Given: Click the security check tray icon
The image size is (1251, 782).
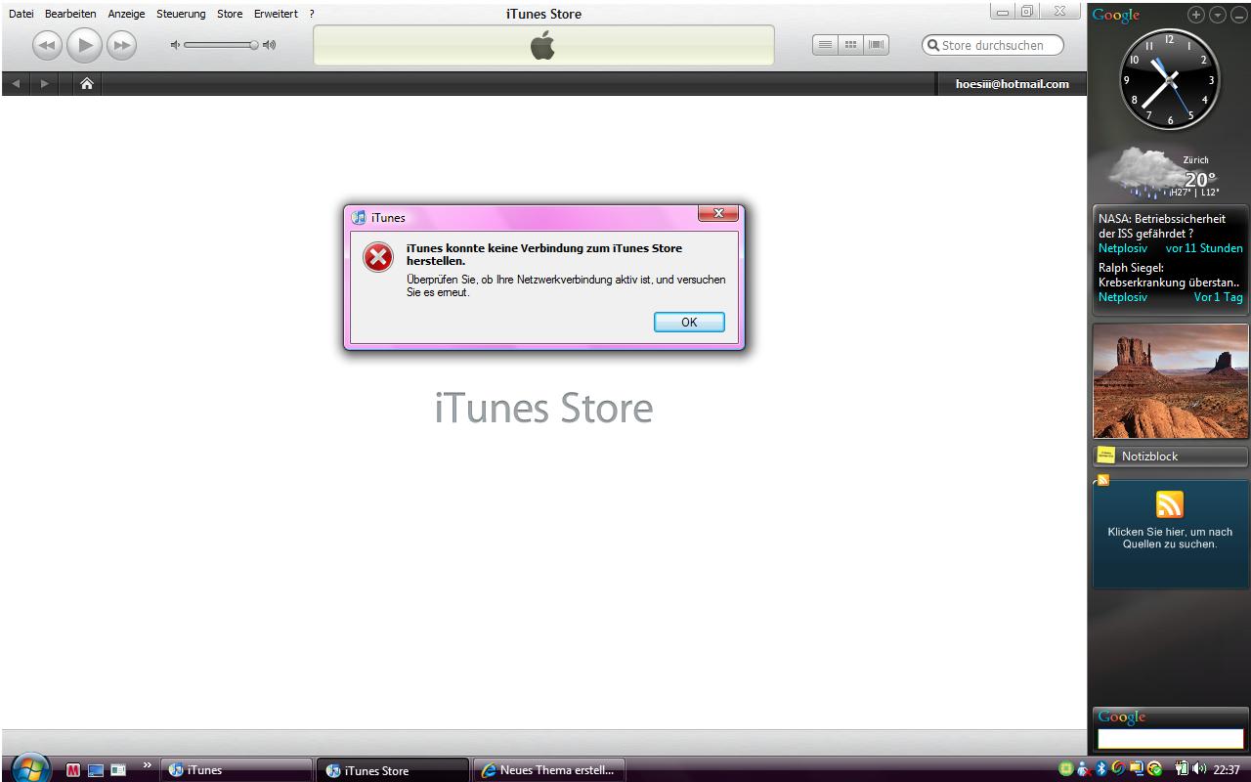Looking at the screenshot, I should tap(1154, 769).
